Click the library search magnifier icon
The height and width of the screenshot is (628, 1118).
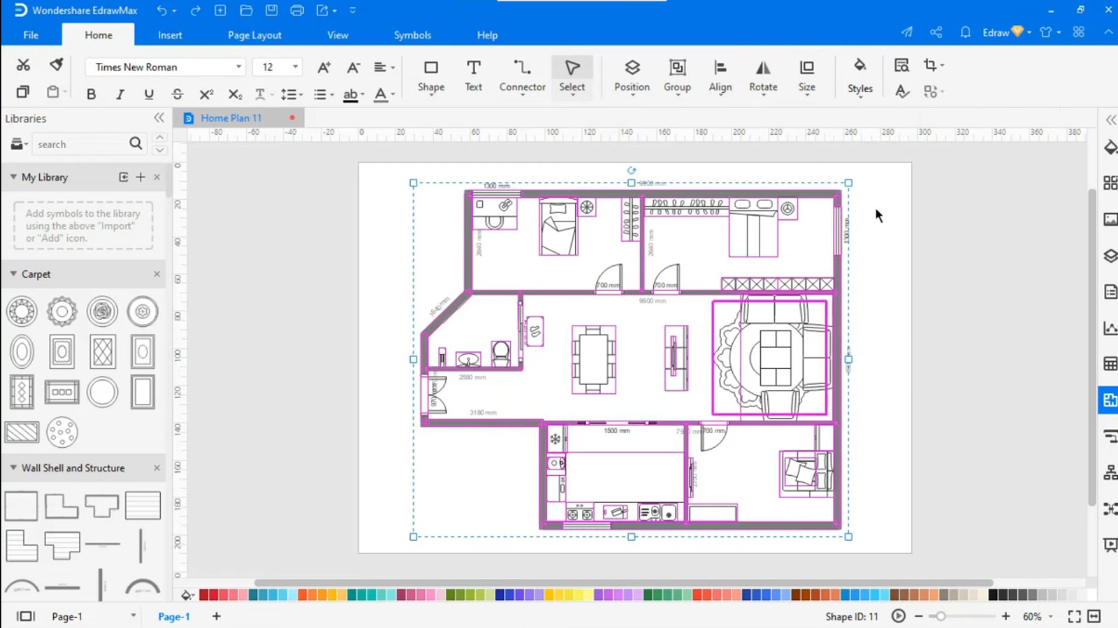[136, 144]
